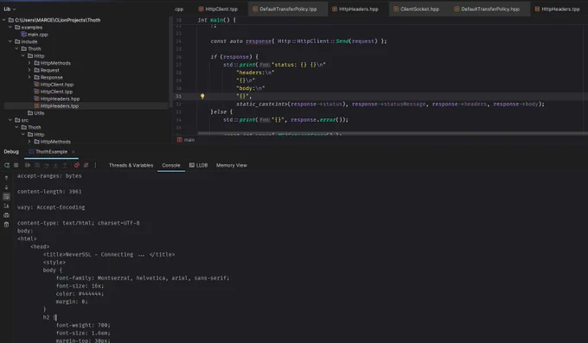Switch to the DefaultTransferPolicy.tpp editor tab
This screenshot has height=343, width=588.
tap(288, 9)
